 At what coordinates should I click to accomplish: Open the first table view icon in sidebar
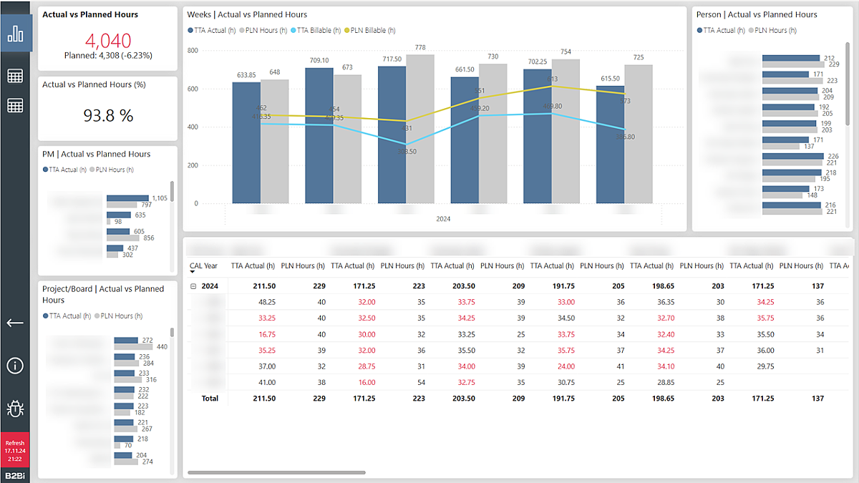tap(15, 76)
